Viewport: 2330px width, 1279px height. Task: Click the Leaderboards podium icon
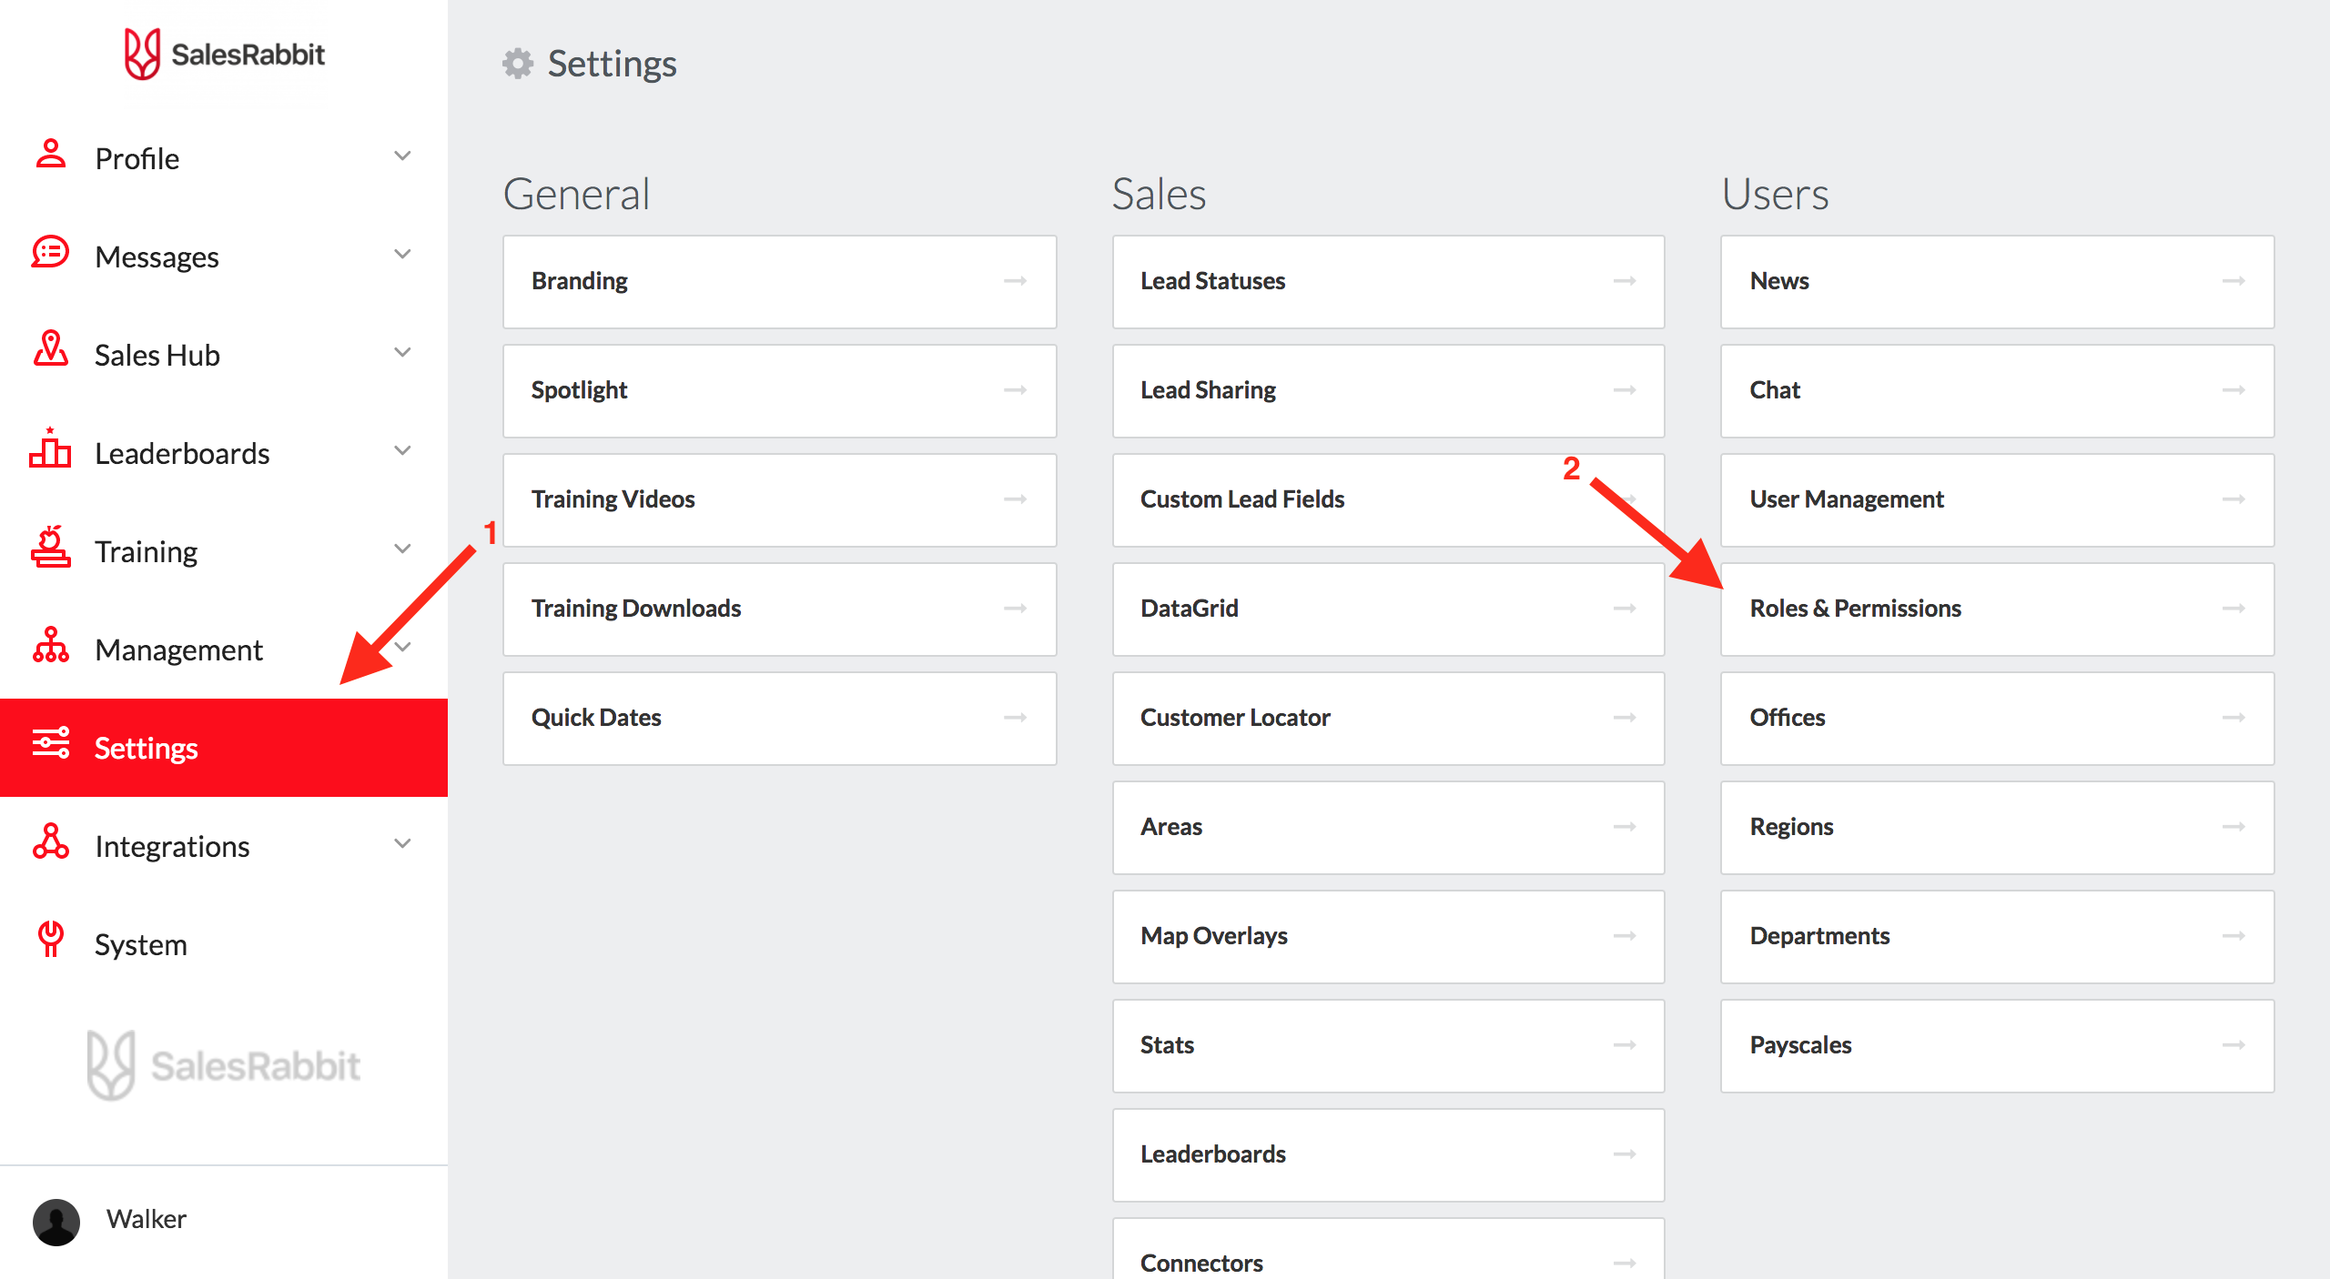[50, 448]
